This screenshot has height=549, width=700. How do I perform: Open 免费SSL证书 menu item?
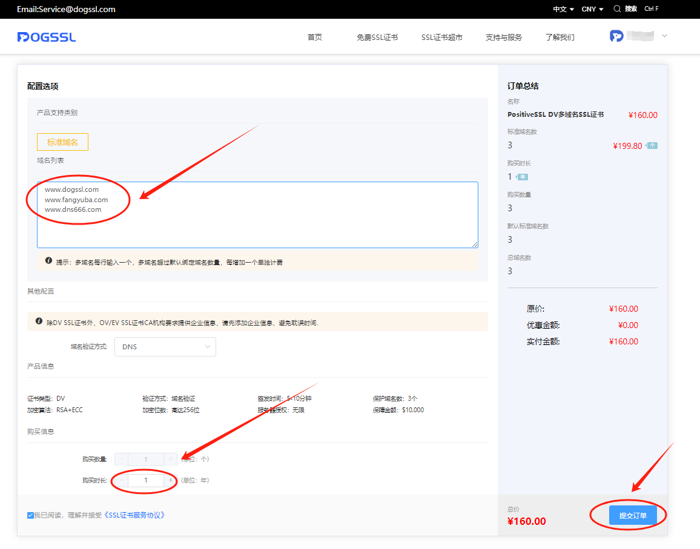tap(377, 37)
